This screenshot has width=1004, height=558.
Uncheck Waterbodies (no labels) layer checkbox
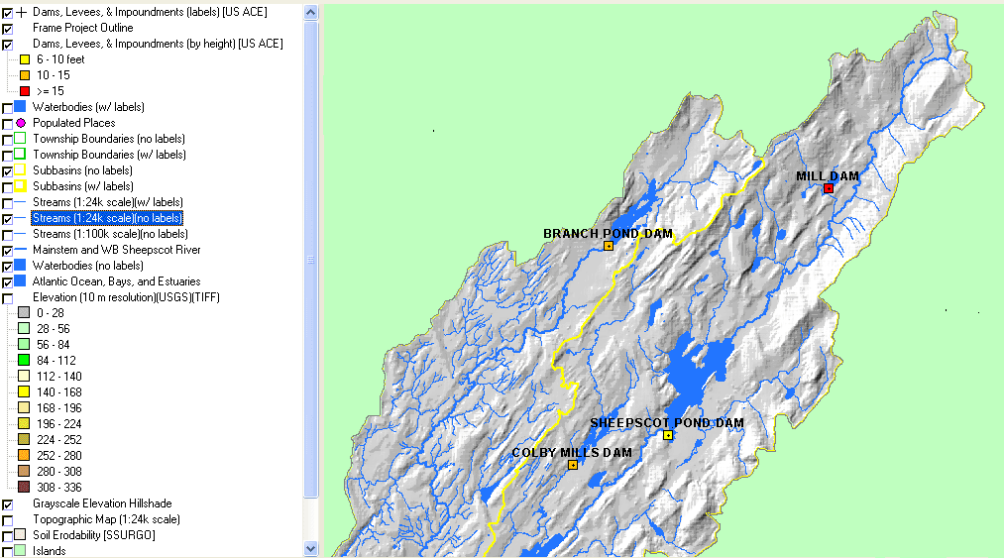point(8,267)
